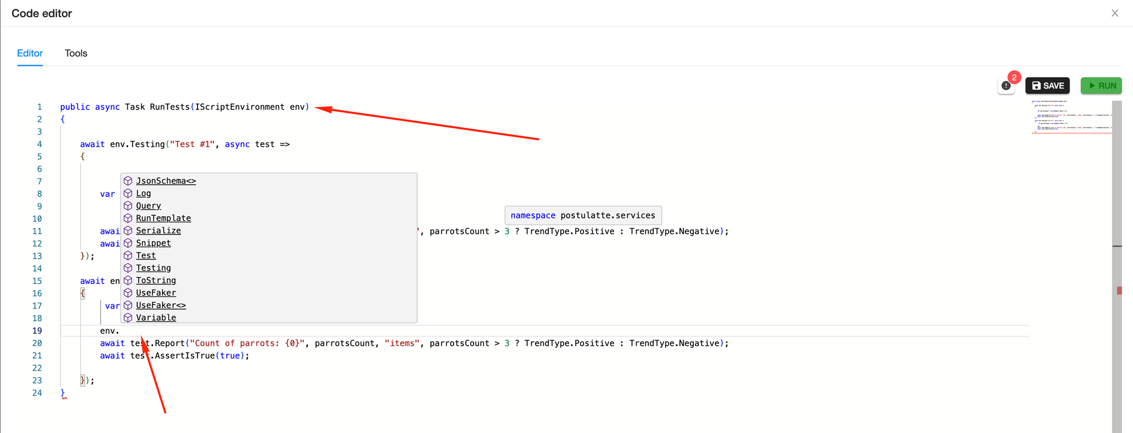Click the cube icon next to Query
Viewport: 1133px width, 433px height.
point(128,206)
